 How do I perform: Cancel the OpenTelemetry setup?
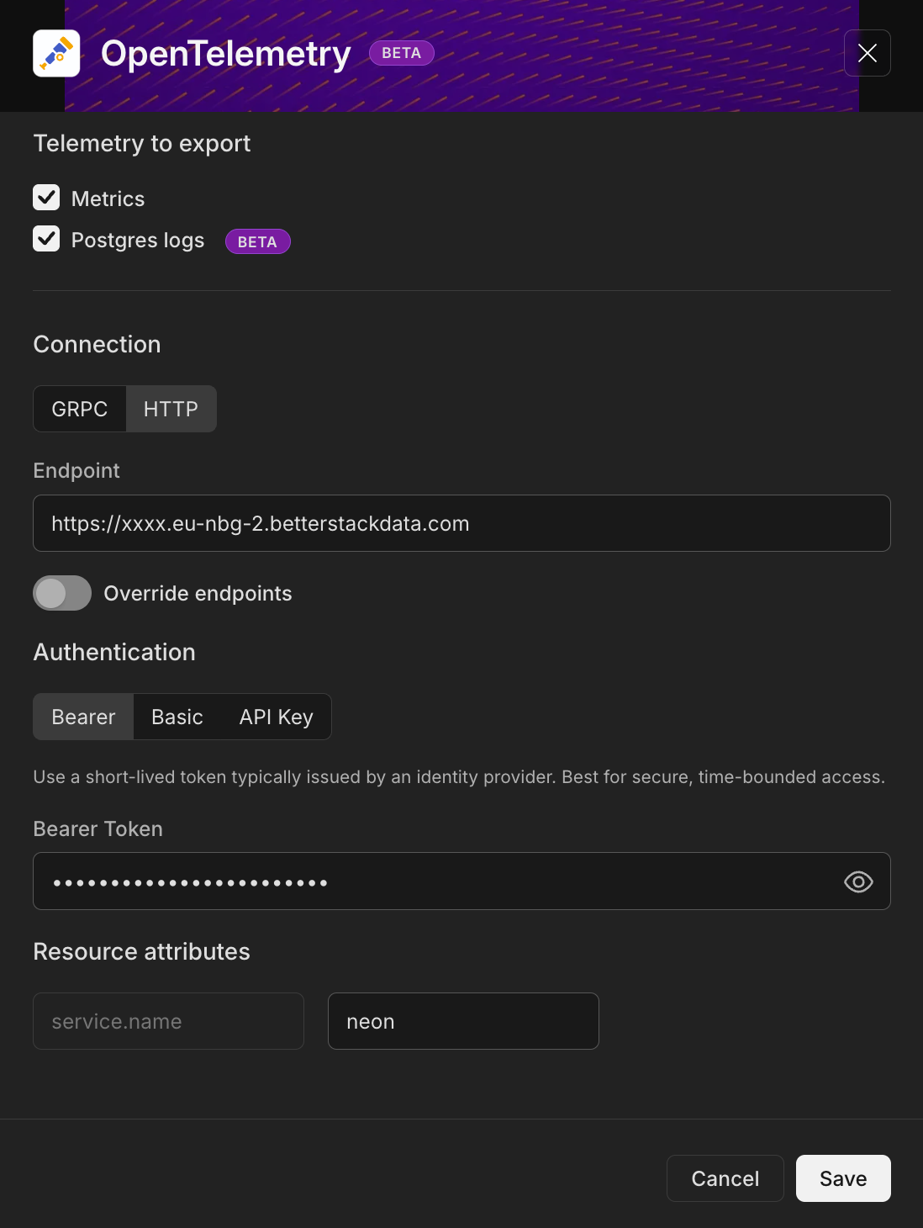tap(725, 1178)
